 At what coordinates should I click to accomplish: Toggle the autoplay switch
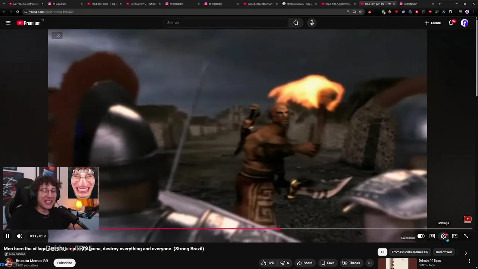421,236
